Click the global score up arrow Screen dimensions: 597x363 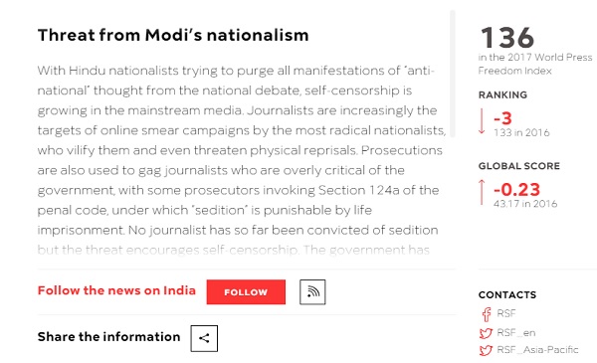point(482,192)
